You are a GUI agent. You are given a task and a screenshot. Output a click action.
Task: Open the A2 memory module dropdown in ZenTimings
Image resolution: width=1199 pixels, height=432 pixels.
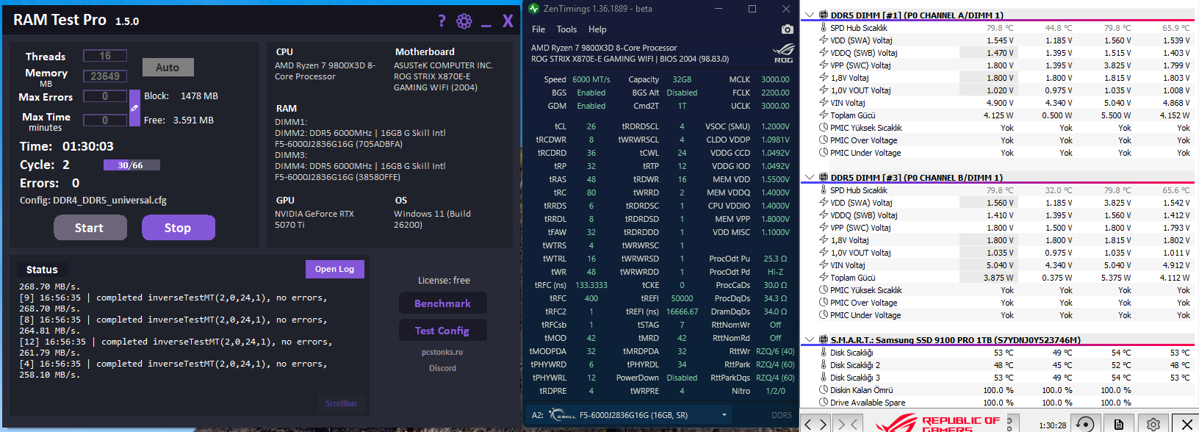pos(724,415)
